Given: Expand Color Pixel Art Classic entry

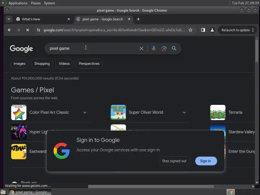Looking at the screenshot, I should click(x=85, y=112).
